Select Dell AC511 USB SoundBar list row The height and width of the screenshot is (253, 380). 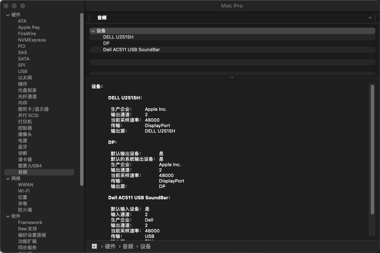coord(232,50)
